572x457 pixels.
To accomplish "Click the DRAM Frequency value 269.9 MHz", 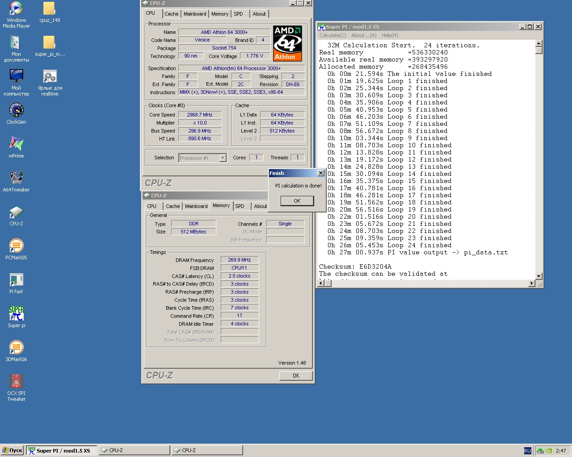I will click(240, 260).
